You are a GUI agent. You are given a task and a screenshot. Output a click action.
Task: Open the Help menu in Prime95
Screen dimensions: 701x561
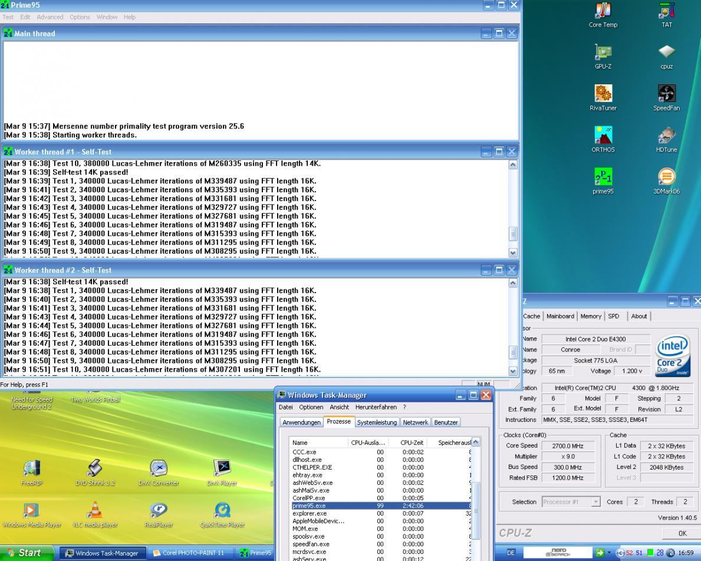coord(130,17)
